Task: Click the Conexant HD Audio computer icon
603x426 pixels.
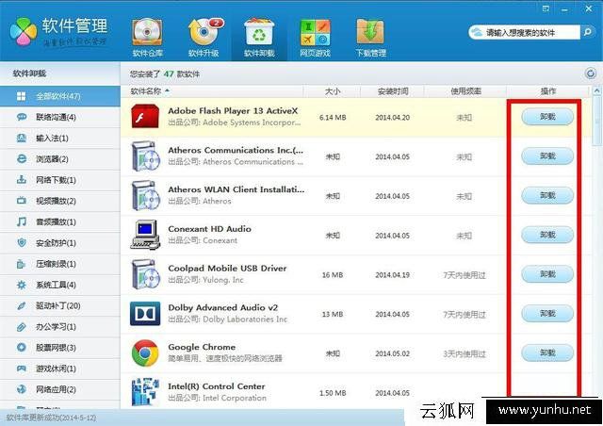Action: 145,235
